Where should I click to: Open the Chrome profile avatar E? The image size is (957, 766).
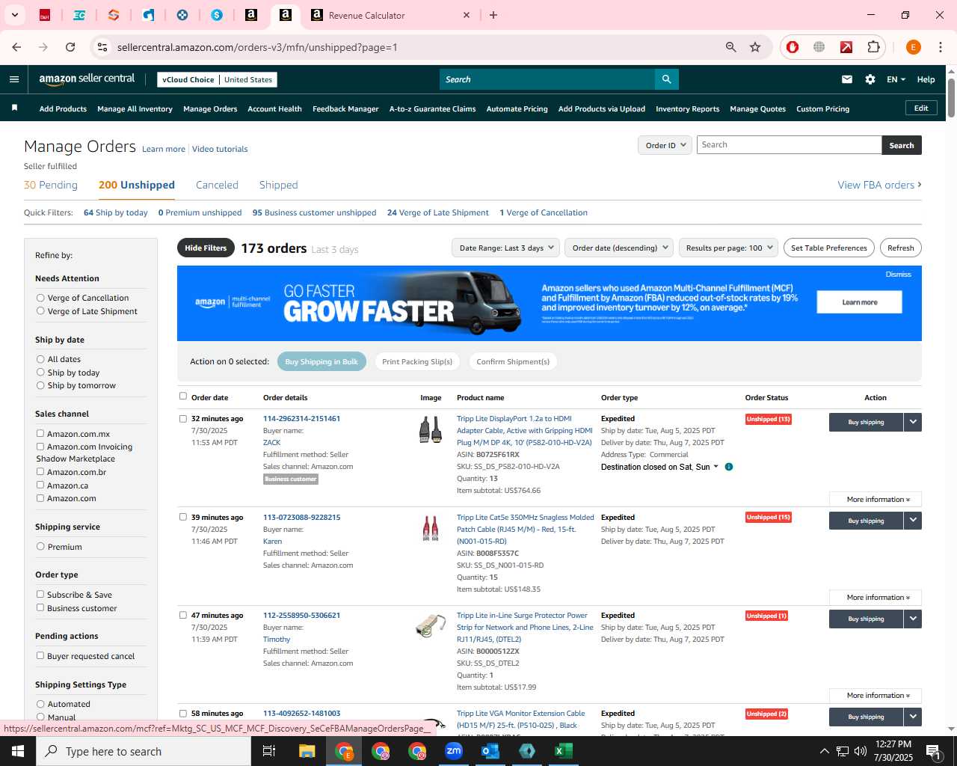tap(913, 47)
